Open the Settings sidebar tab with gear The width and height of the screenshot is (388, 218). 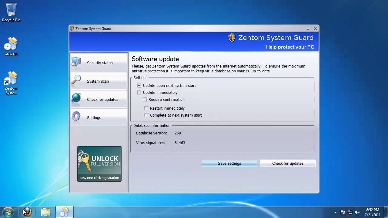coord(99,117)
